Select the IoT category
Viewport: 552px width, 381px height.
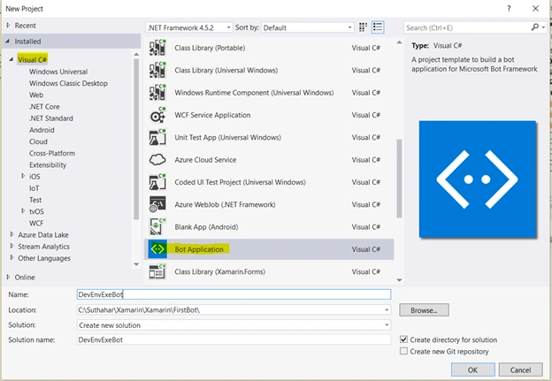tap(34, 188)
